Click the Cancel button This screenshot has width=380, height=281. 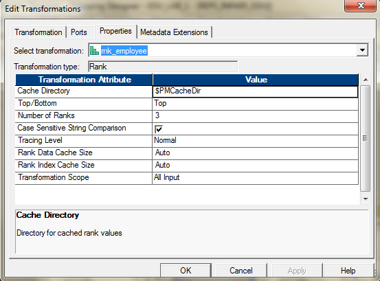tap(241, 270)
